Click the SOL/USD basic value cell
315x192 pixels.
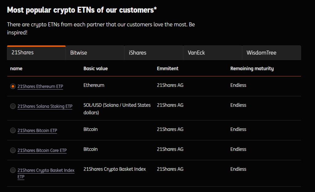[x=117, y=109]
